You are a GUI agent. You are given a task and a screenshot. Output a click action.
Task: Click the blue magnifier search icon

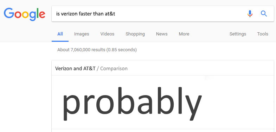264,14
